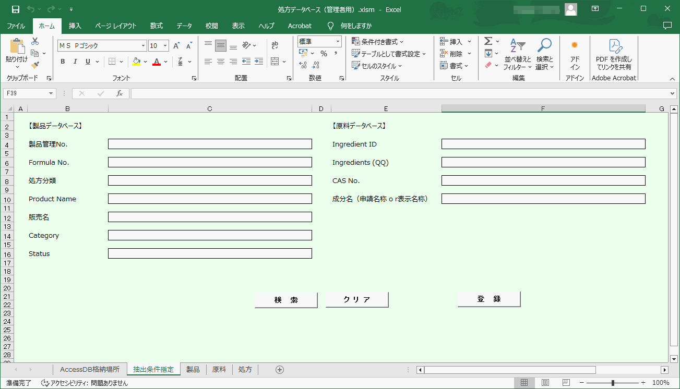Open the font name dropdown
Image resolution: width=680 pixels, height=389 pixels.
[143, 46]
